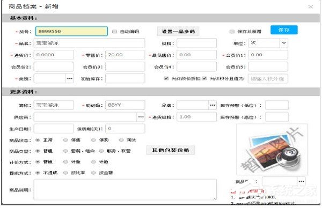Select 计数 pricing method
This screenshot has width=322, height=208.
point(93,162)
